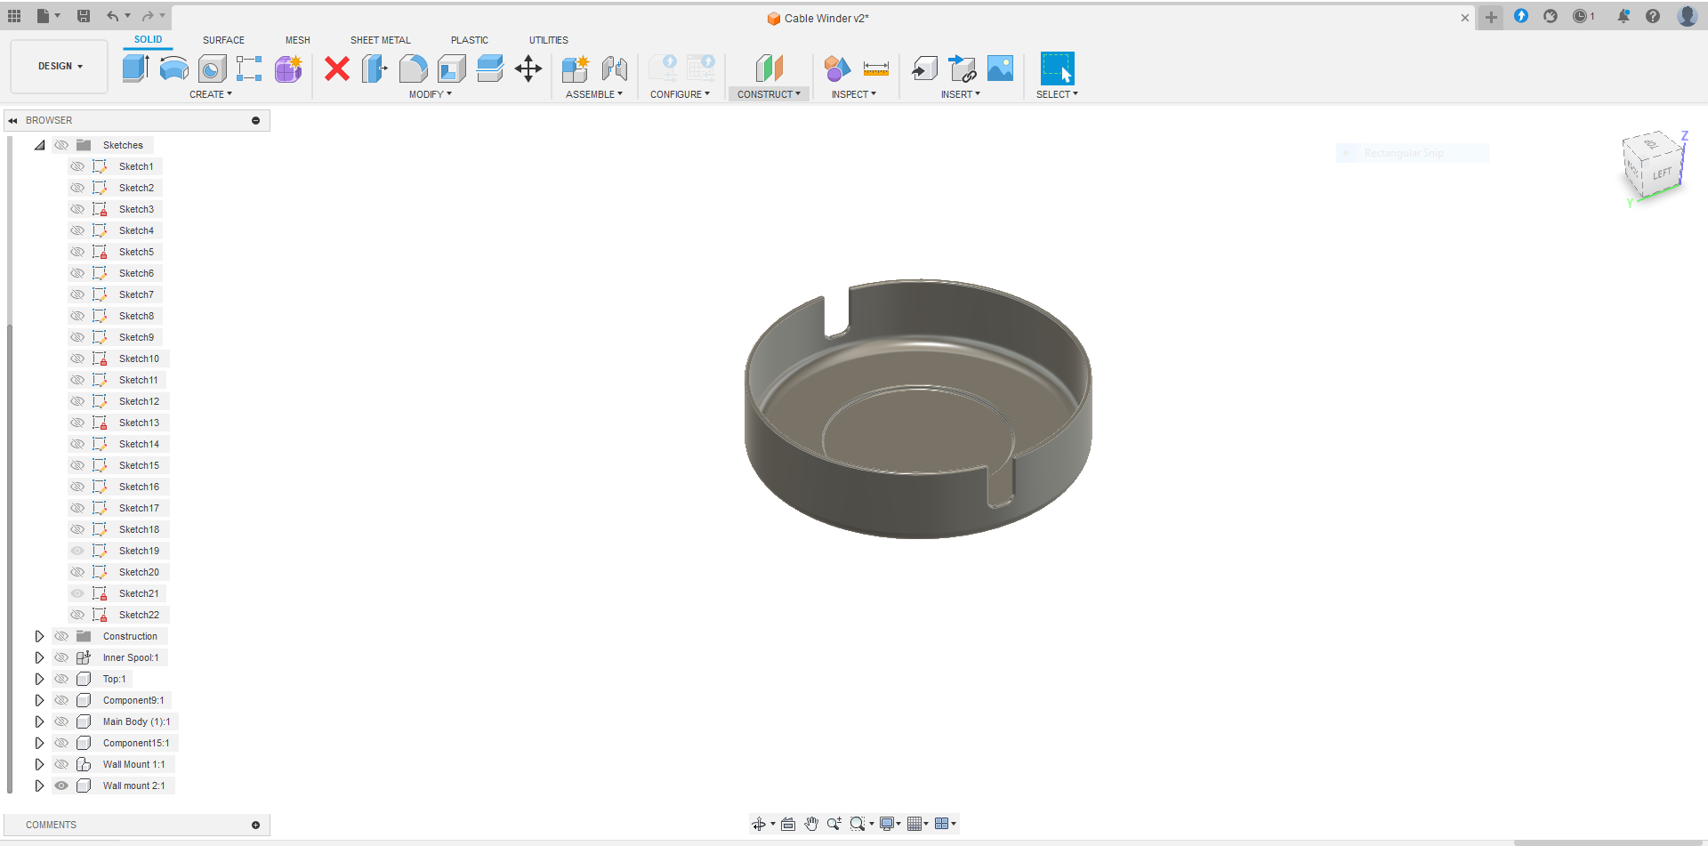Expand the Top:1 component
Image resolution: width=1708 pixels, height=846 pixels.
click(39, 679)
